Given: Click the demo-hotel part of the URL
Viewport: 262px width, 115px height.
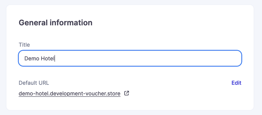Looking at the screenshot, I should coord(32,93).
